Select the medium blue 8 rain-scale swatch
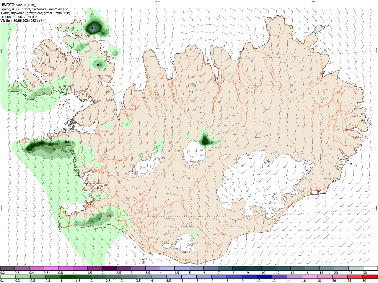 coord(234,277)
